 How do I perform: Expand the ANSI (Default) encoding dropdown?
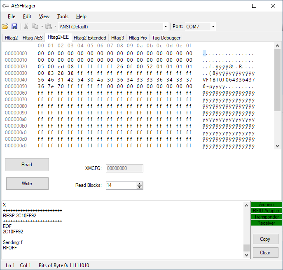(166, 27)
